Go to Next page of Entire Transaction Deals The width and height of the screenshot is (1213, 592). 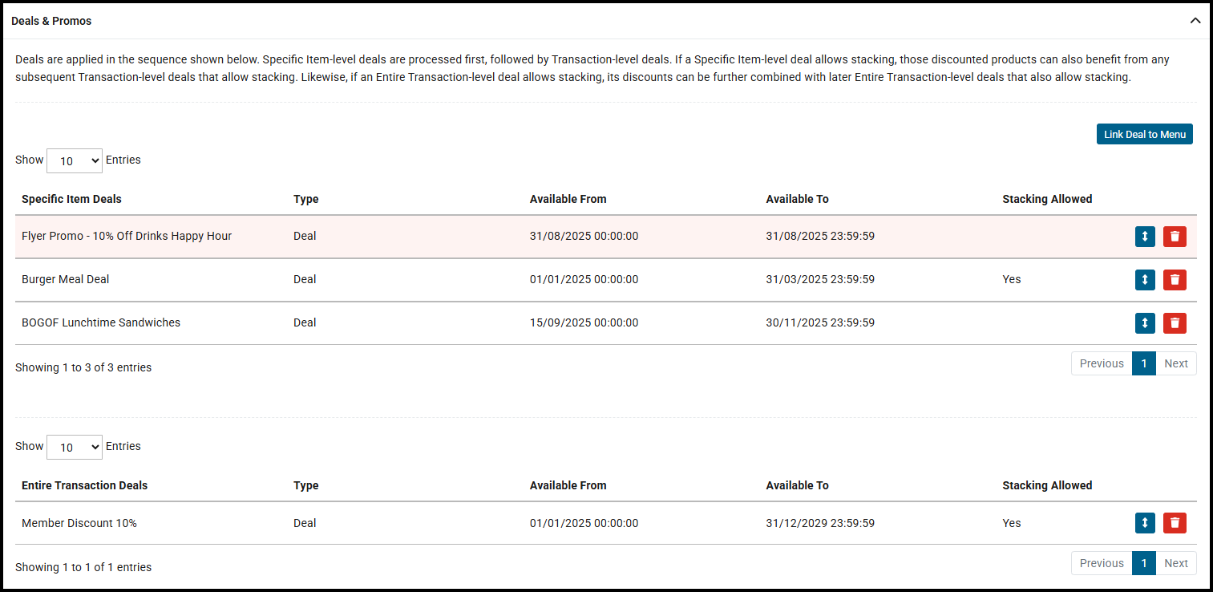[x=1175, y=563]
